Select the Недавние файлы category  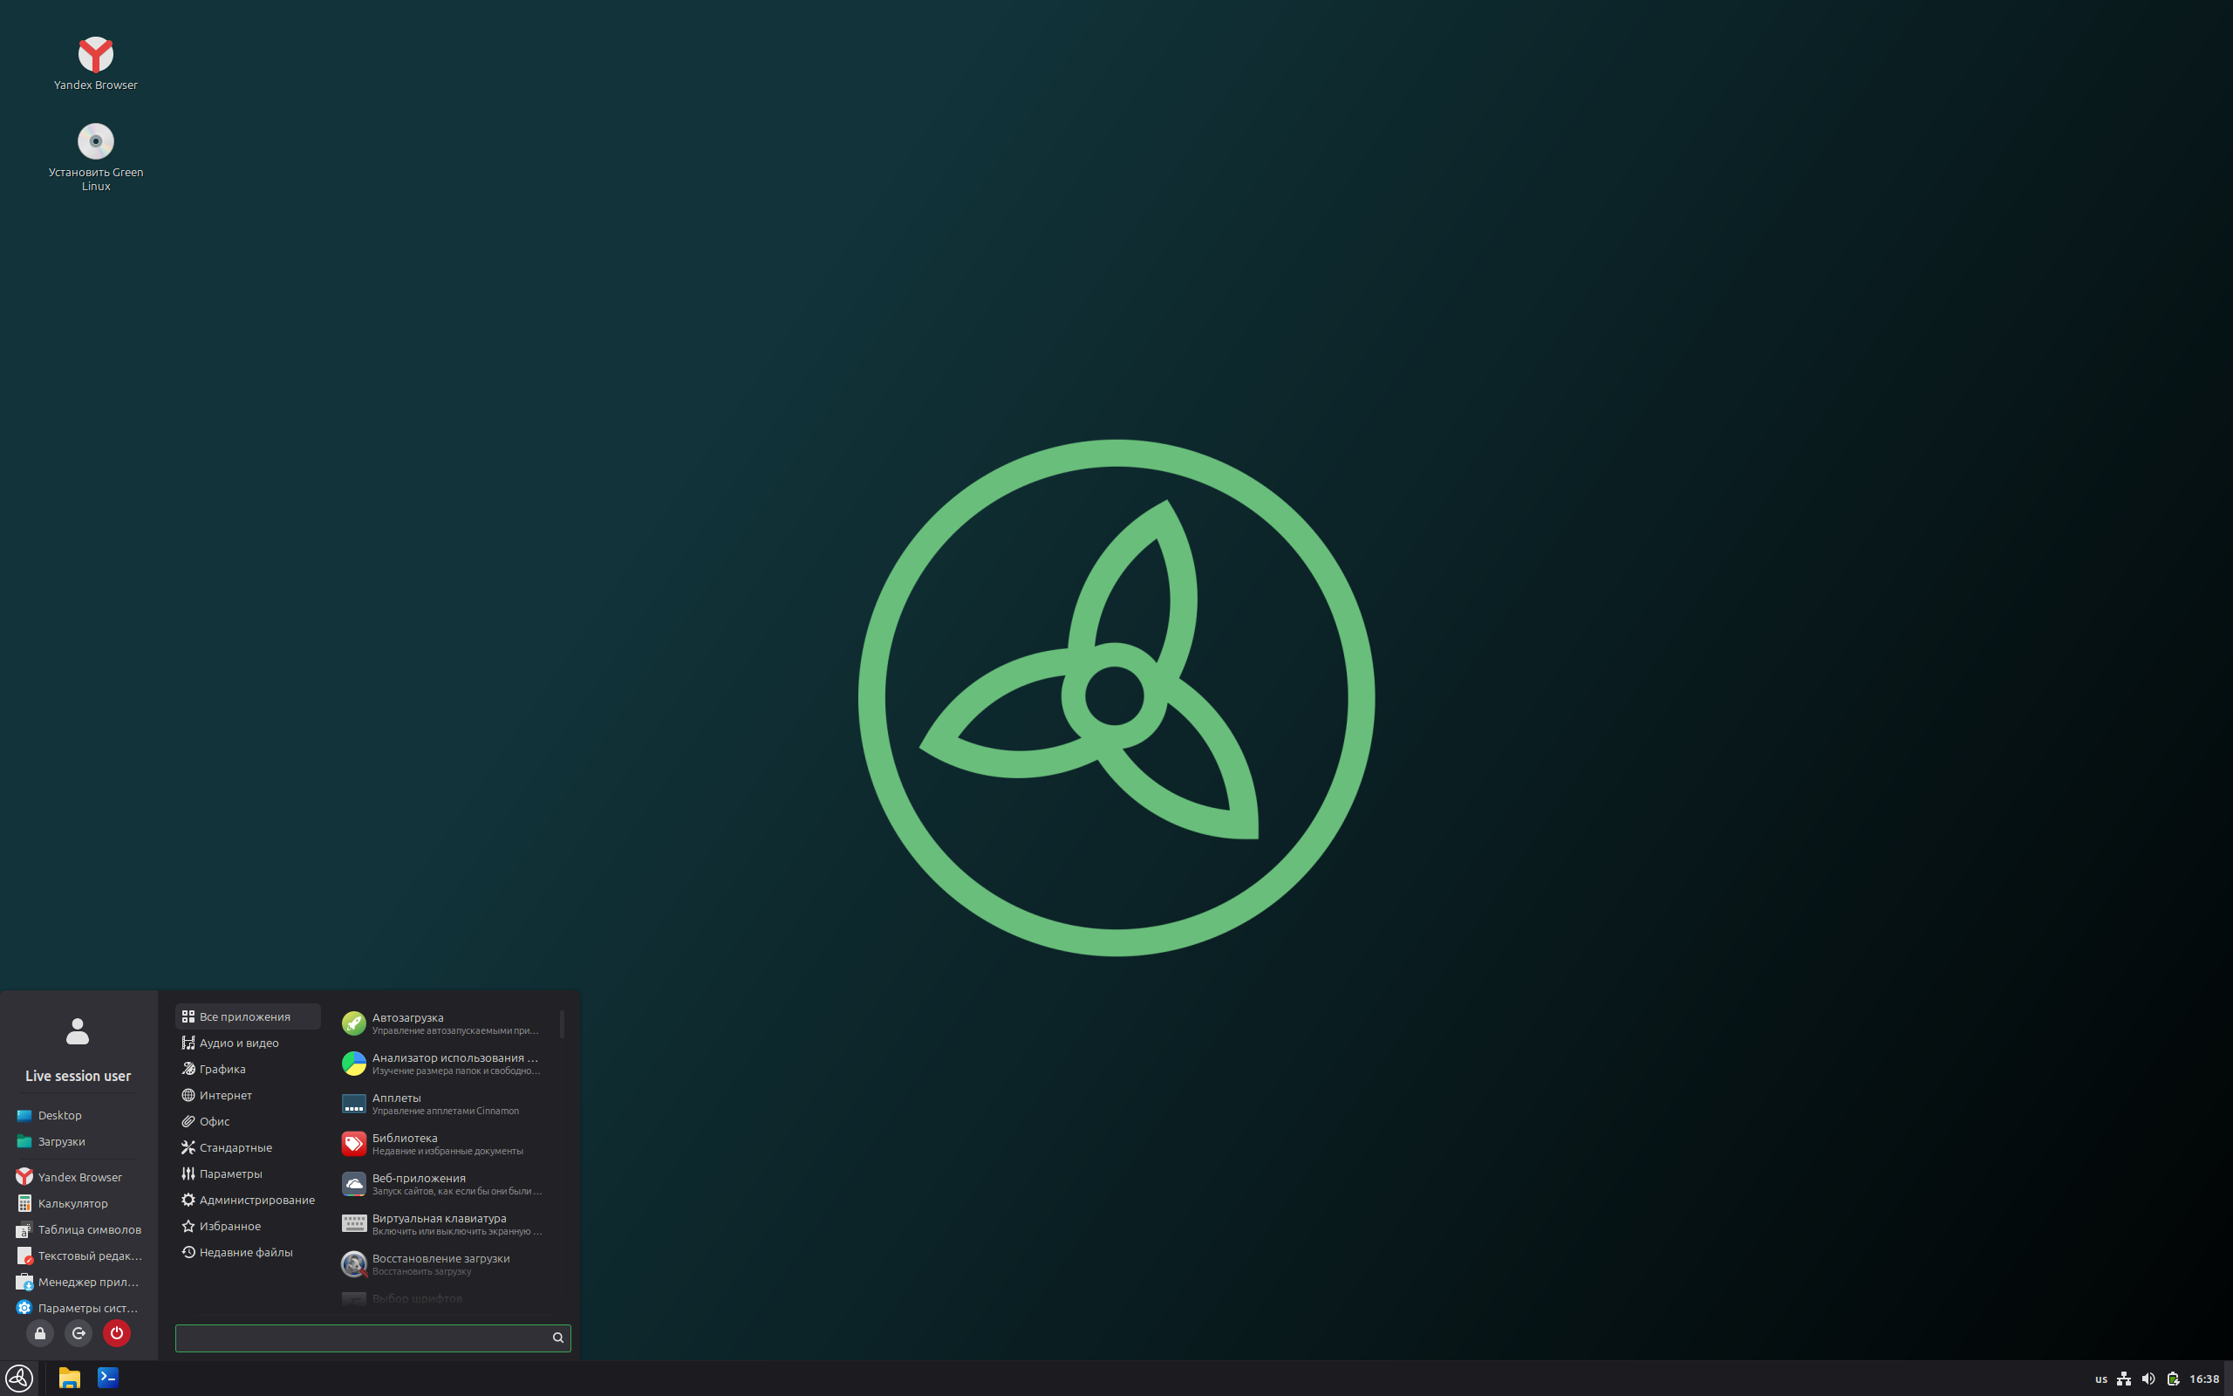coord(249,1252)
